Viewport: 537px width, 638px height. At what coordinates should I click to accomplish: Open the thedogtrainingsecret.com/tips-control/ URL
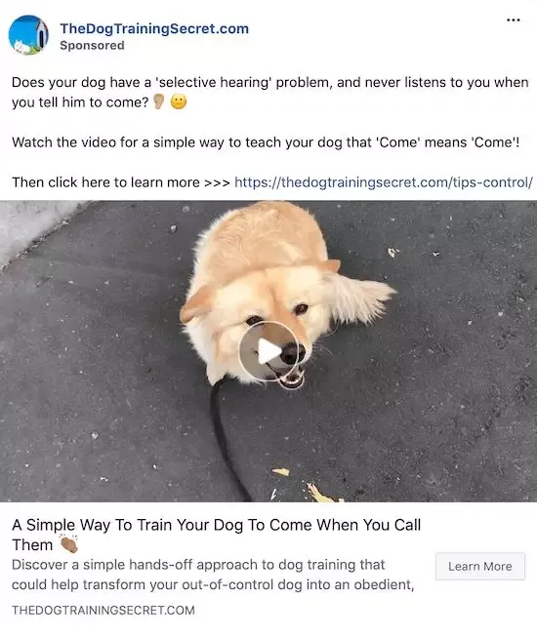pos(384,181)
